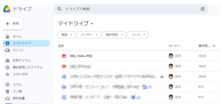Select the IMG_1044.JPEG file name
The height and width of the screenshot is (104, 221).
pyautogui.click(x=81, y=56)
